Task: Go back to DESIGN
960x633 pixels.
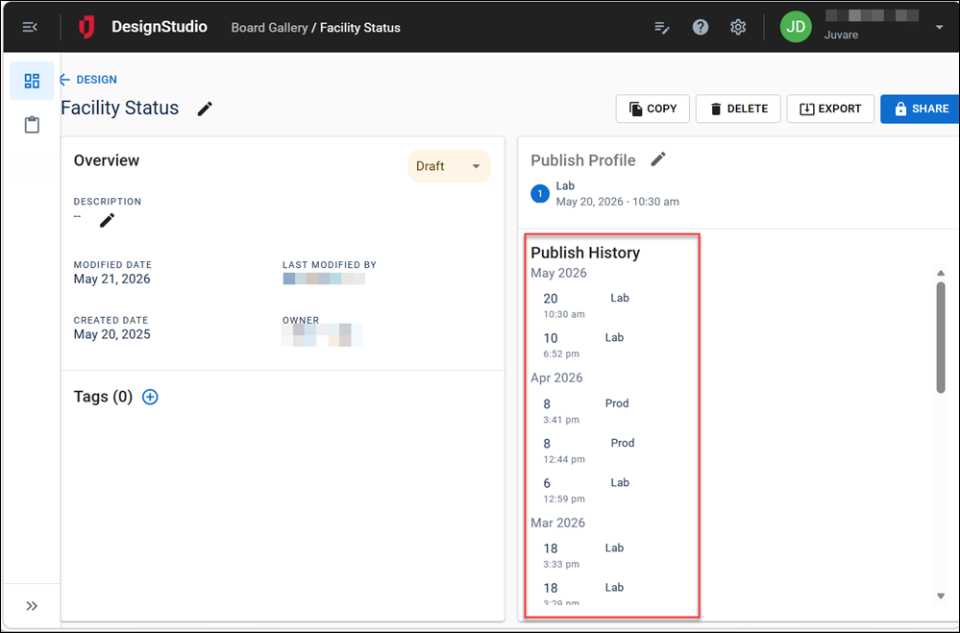Action: coord(88,80)
